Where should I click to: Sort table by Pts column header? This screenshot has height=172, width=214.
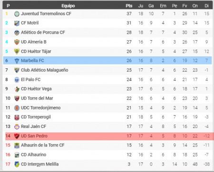pyautogui.click(x=129, y=6)
